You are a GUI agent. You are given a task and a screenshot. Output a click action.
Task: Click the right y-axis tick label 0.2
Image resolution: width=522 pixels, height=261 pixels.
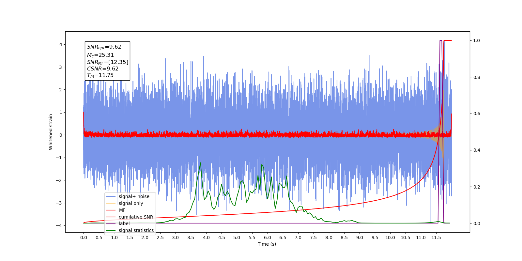pos(477,187)
